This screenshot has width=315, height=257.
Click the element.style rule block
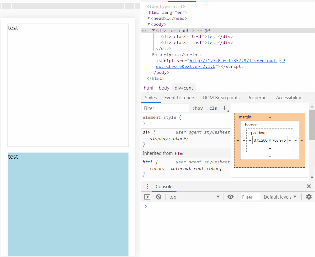point(186,120)
